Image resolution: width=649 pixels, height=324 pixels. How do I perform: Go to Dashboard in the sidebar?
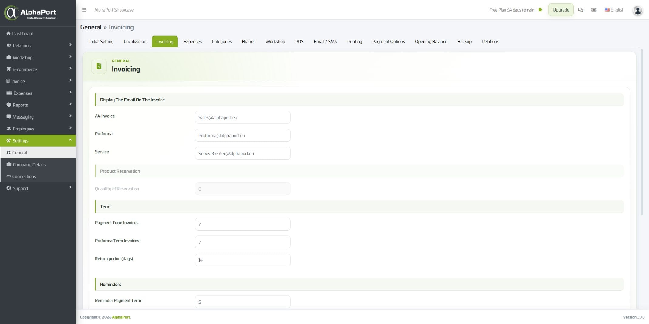(x=38, y=33)
